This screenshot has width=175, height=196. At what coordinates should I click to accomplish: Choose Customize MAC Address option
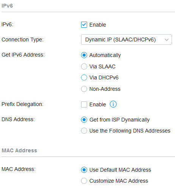tap(84, 181)
